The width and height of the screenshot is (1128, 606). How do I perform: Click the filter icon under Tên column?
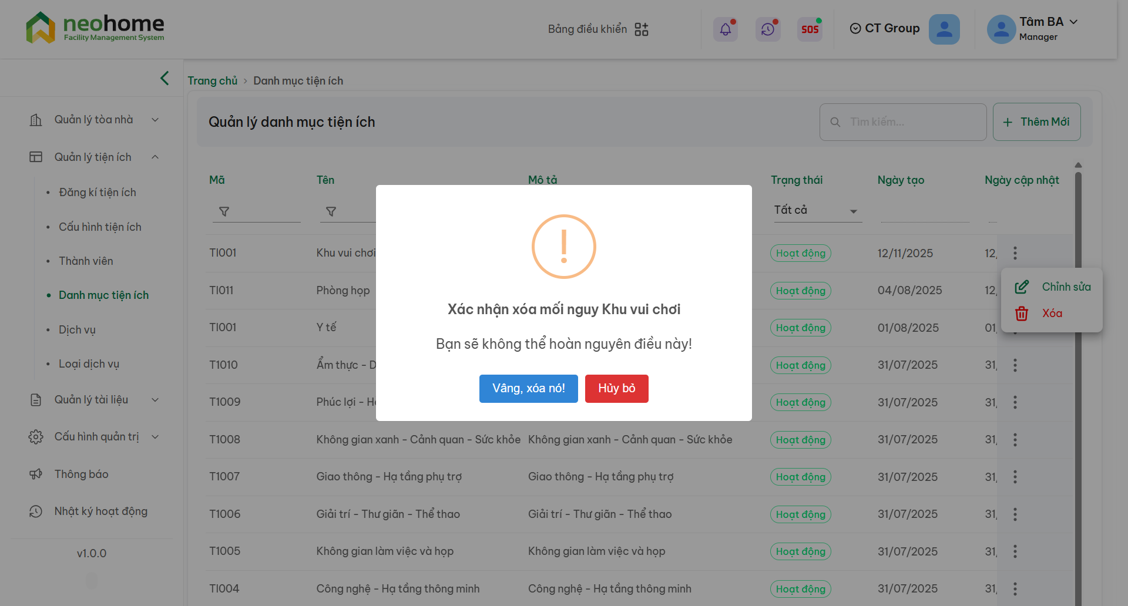click(331, 211)
